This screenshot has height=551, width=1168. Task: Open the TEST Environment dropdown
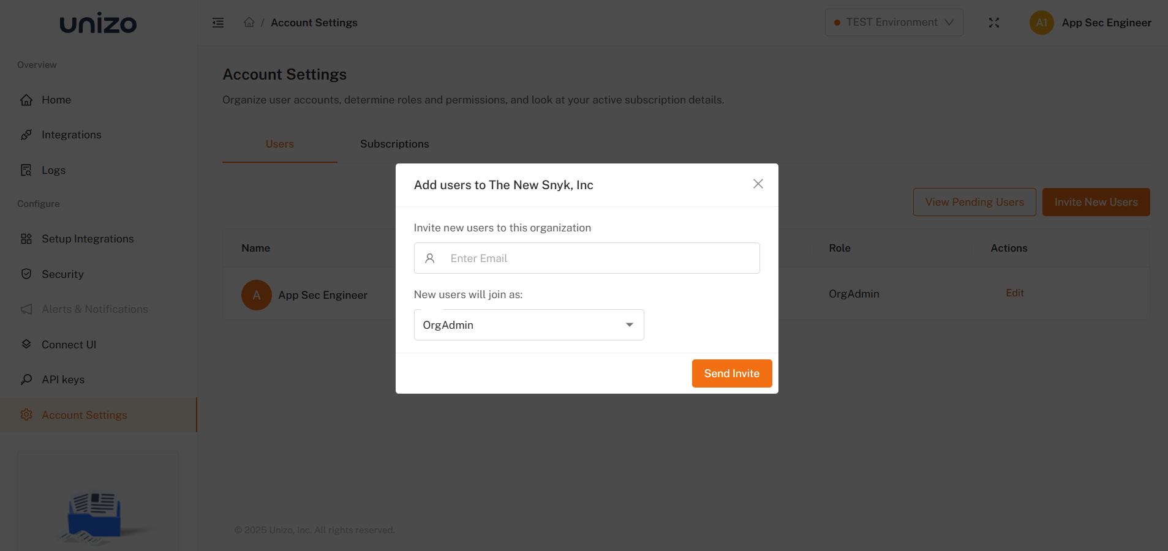(x=894, y=23)
